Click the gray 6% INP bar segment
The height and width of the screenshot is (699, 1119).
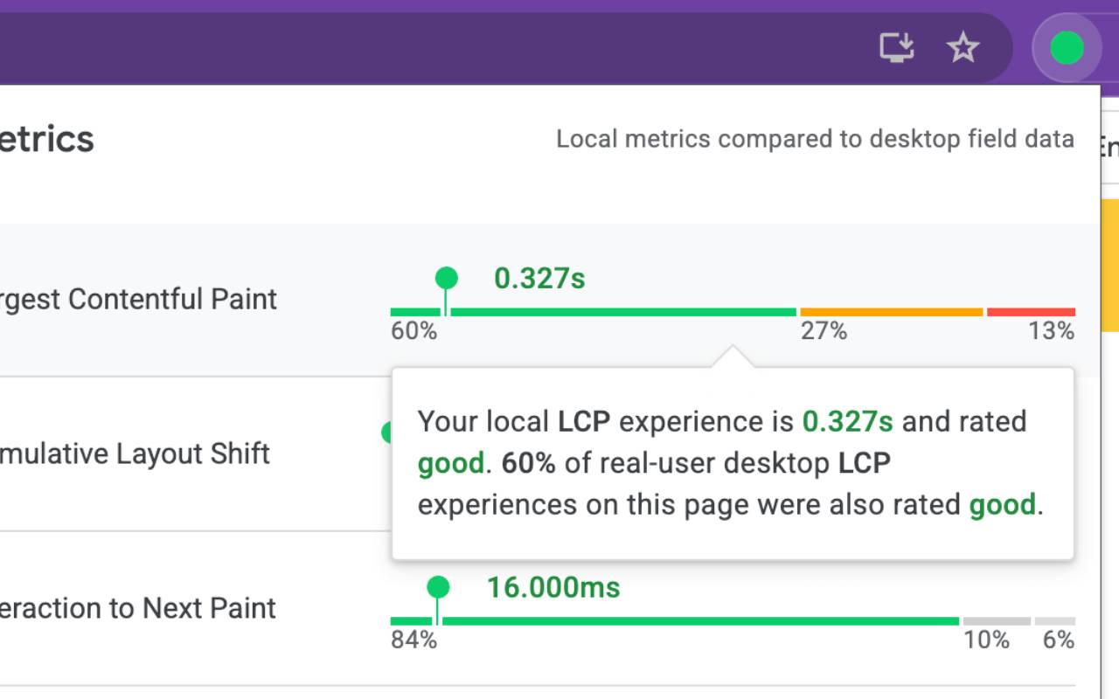[x=1054, y=621]
